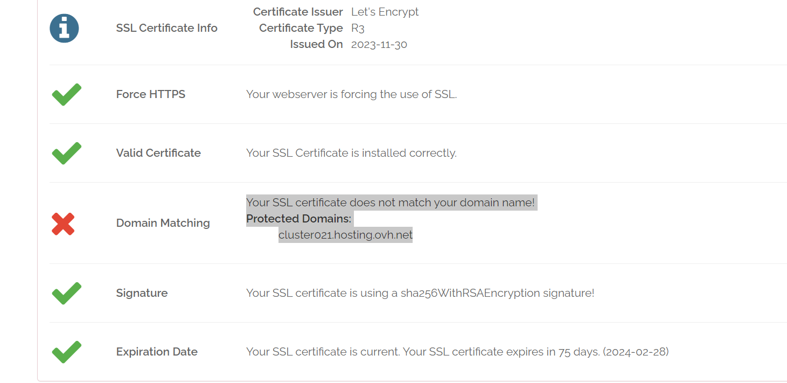The width and height of the screenshot is (787, 383).
Task: Click the Signature green checkmark icon
Action: [x=66, y=293]
